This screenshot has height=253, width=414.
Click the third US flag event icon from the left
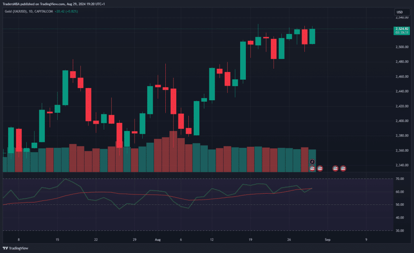[335, 168]
